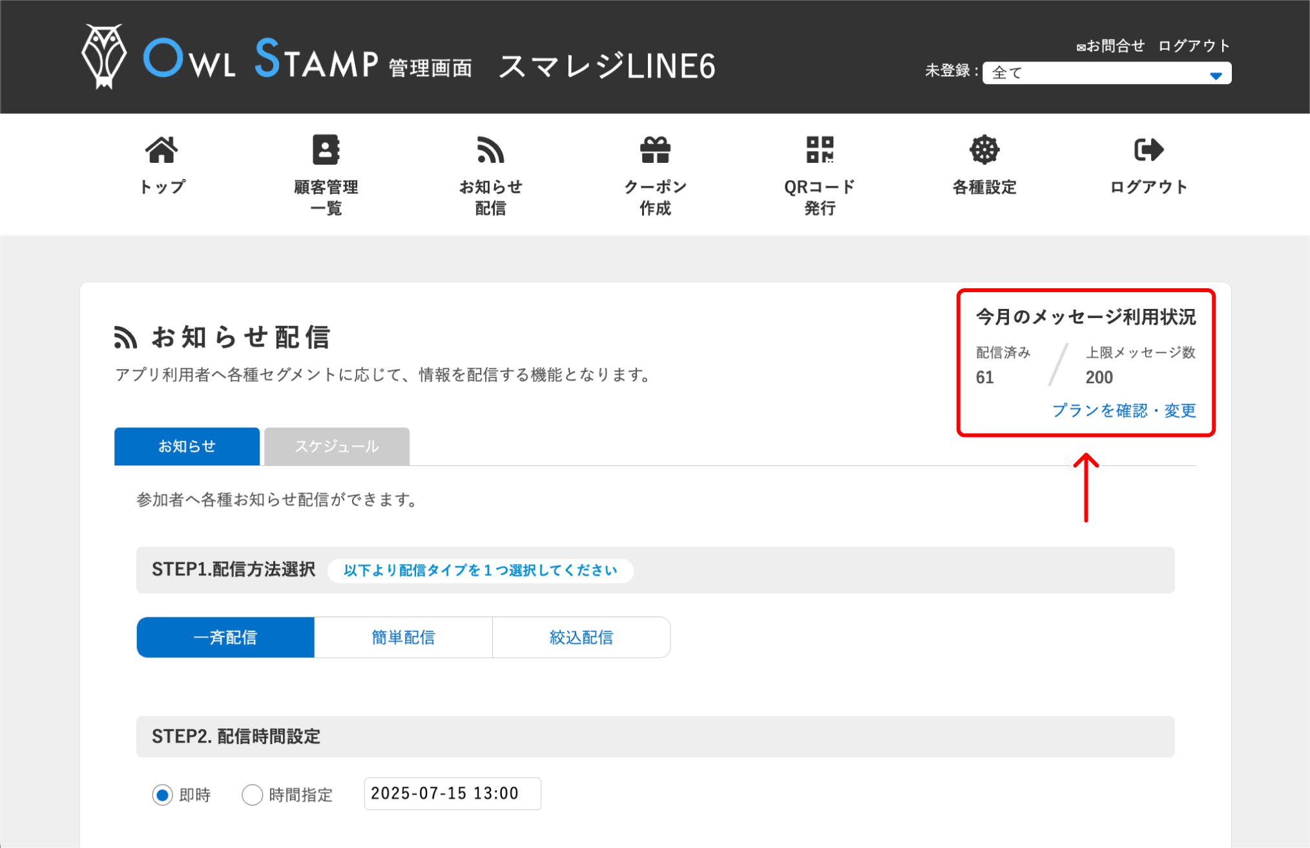Open the 各種設定 wheel icon
1310x848 pixels.
pyautogui.click(x=984, y=150)
